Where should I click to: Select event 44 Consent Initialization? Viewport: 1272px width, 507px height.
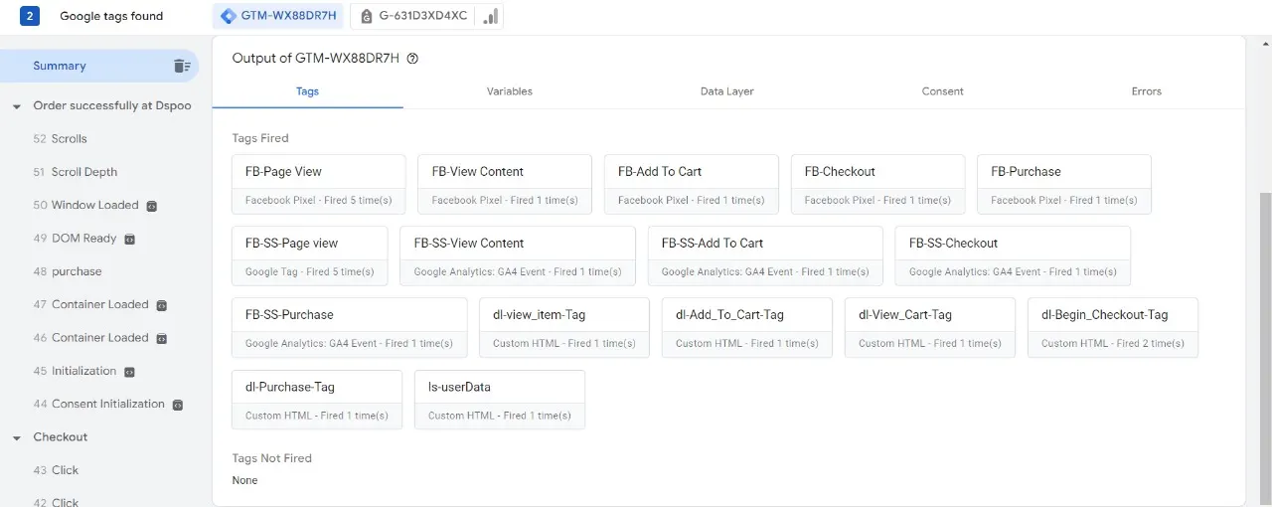[x=99, y=404]
